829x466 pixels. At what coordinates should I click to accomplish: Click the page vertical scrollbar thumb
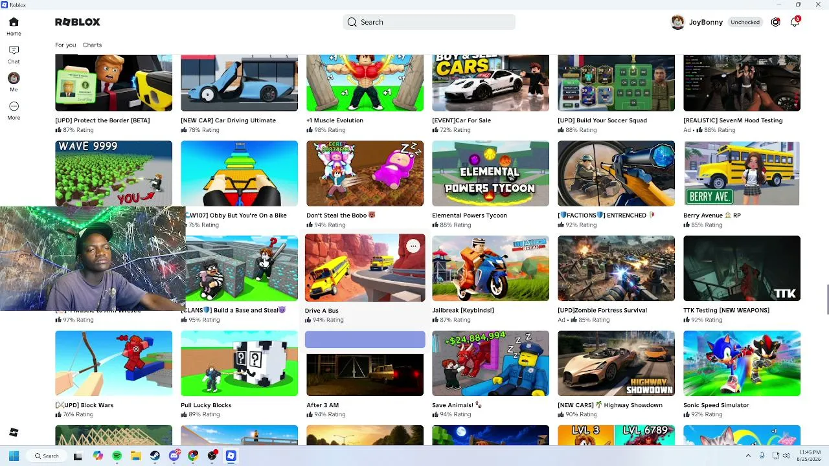click(826, 299)
